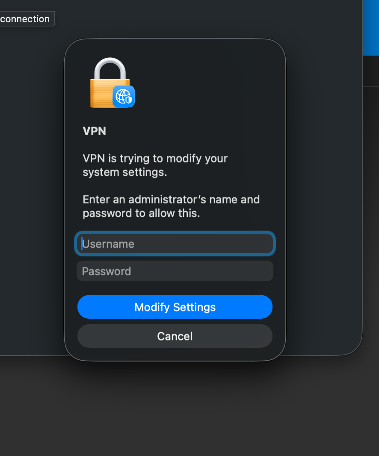
Task: Click the "Enter an administrator's name" instruction line
Action: tap(171, 199)
